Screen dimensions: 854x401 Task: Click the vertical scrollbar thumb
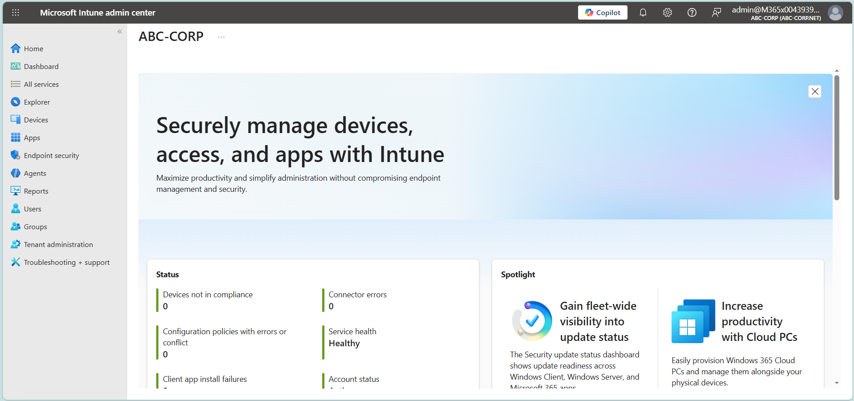(837, 138)
